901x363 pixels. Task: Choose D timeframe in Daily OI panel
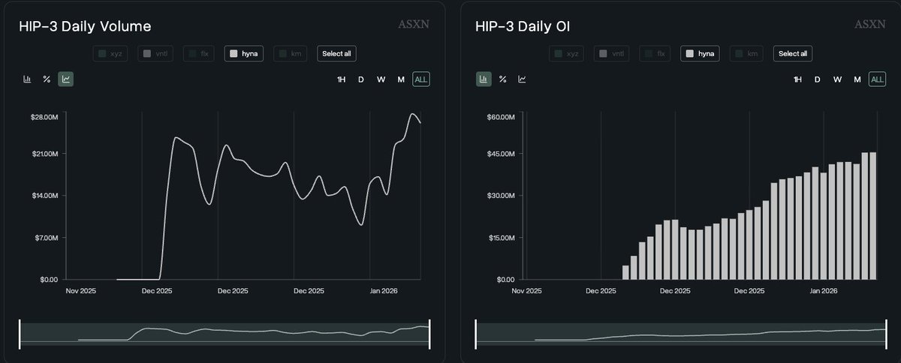(x=818, y=79)
